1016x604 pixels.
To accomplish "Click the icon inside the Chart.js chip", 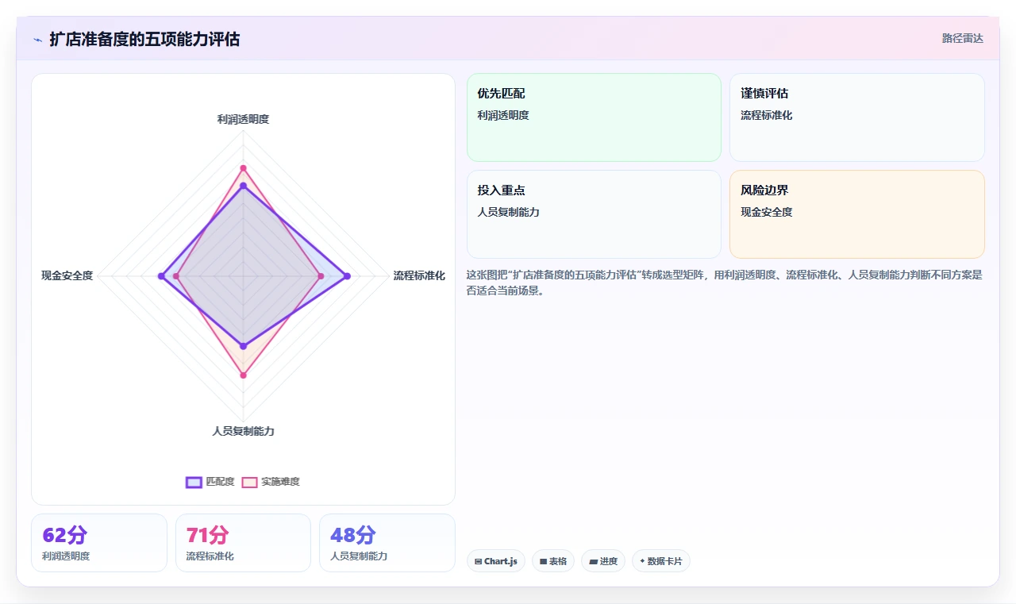I will (478, 561).
